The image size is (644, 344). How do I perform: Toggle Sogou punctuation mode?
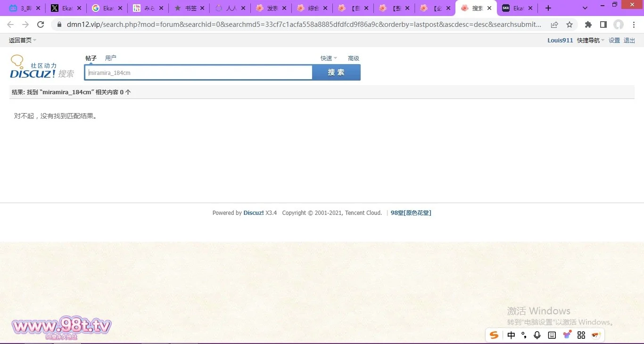524,335
